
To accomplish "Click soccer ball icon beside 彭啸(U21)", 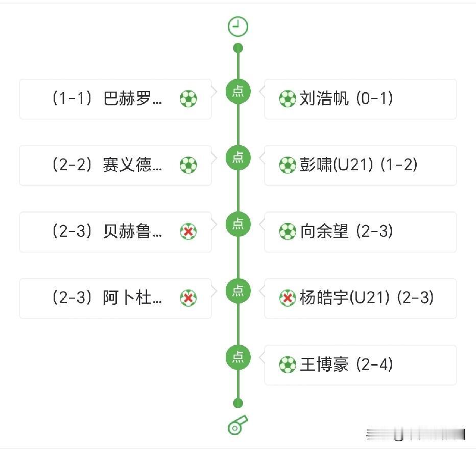I will (287, 165).
